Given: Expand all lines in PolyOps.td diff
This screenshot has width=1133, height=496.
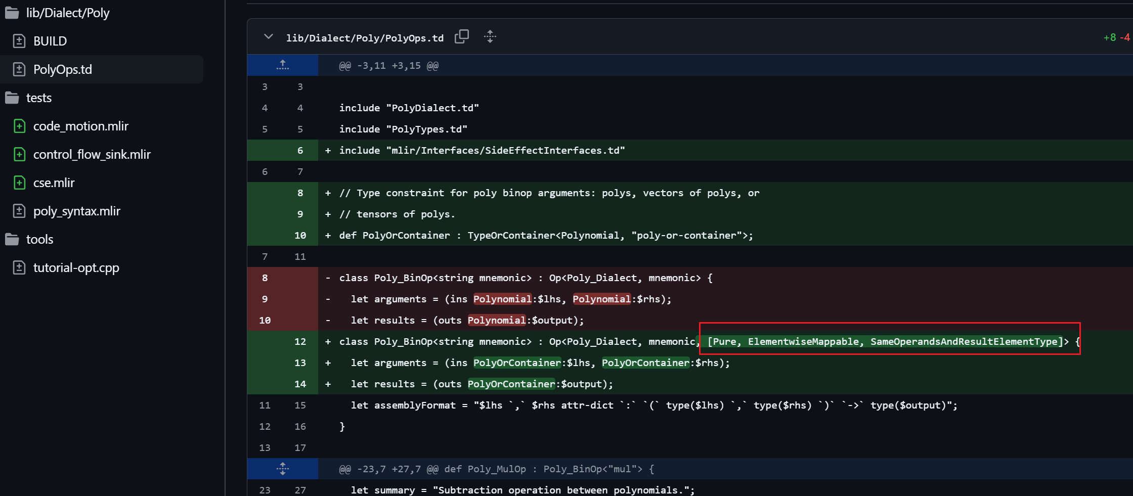Looking at the screenshot, I should click(490, 37).
